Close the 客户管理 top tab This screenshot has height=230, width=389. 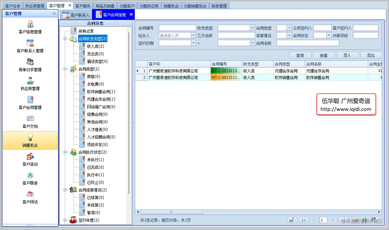69,5
